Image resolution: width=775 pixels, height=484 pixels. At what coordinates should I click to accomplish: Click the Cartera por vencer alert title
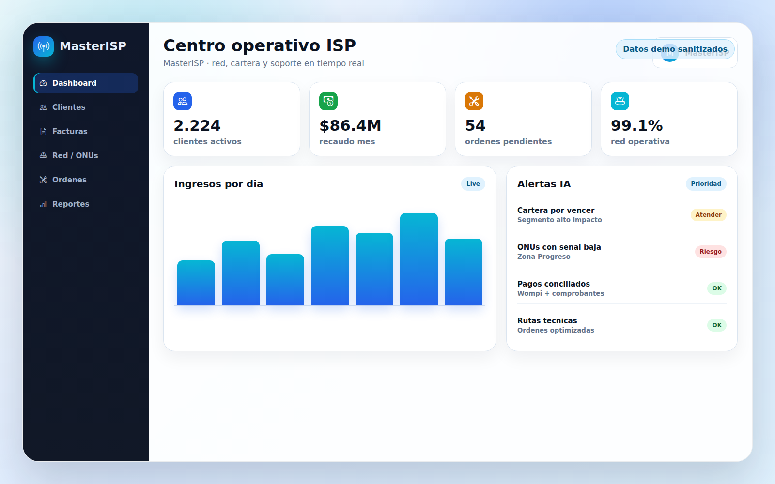click(556, 211)
